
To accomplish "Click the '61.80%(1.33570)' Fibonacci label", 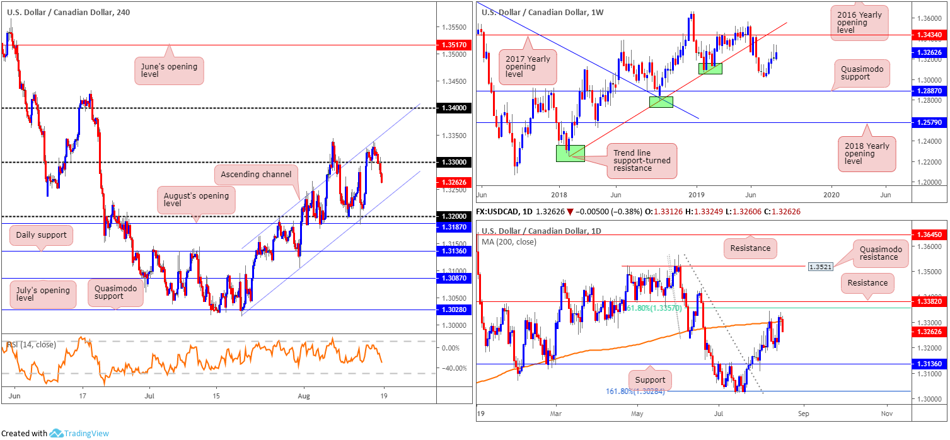I will 654,309.
